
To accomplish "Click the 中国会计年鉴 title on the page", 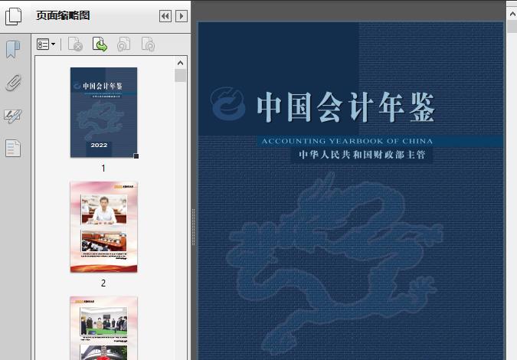I will pyautogui.click(x=346, y=107).
